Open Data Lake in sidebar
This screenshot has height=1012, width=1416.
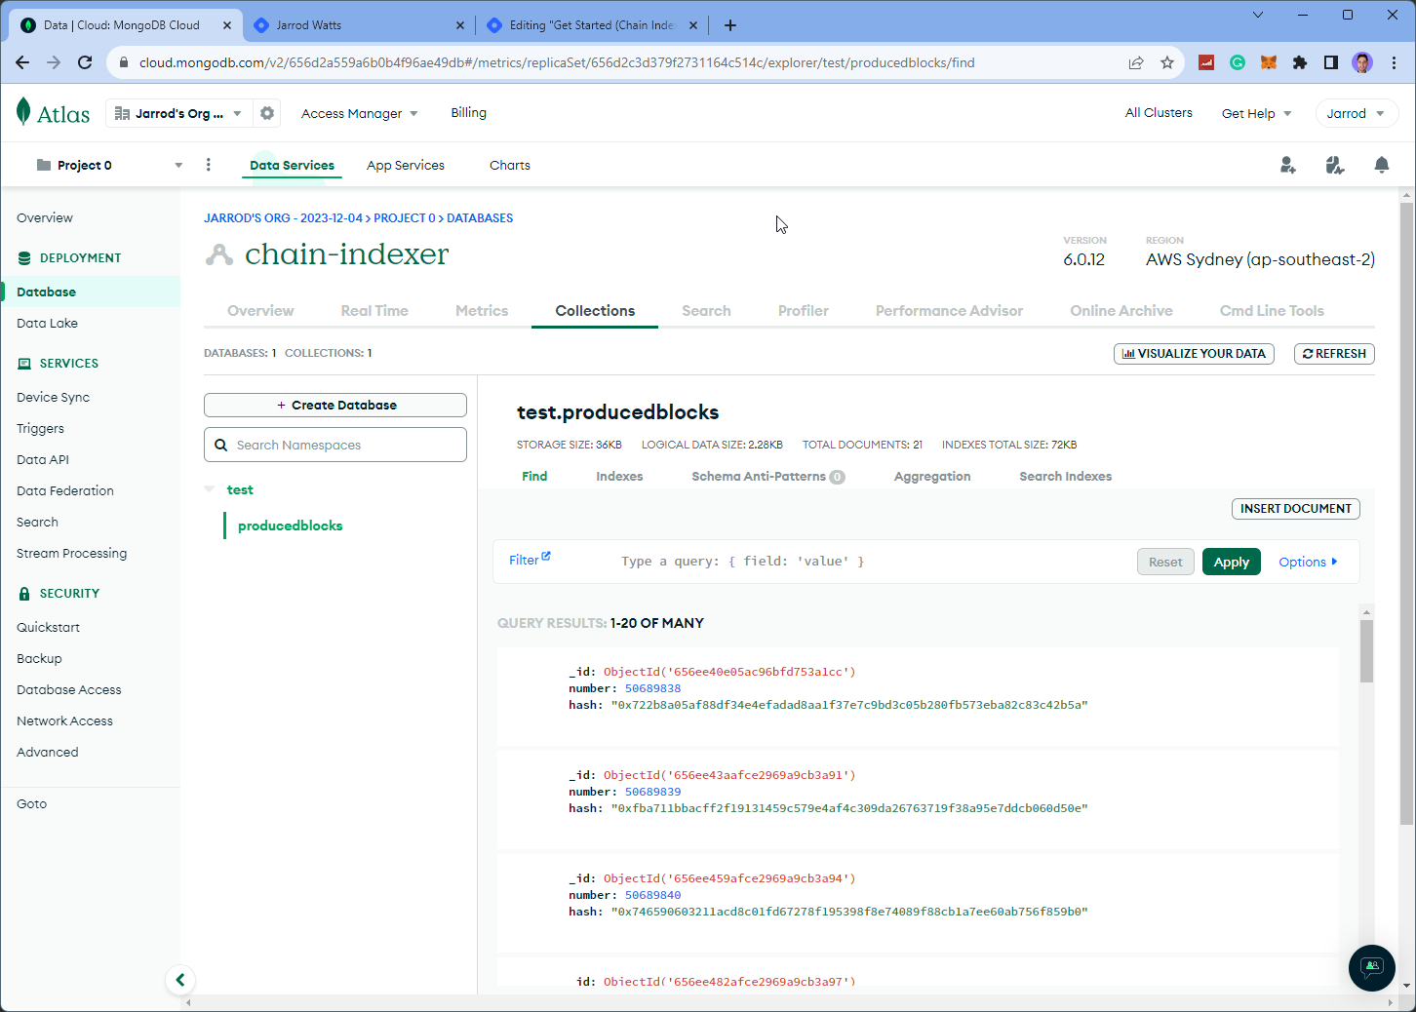pos(47,323)
